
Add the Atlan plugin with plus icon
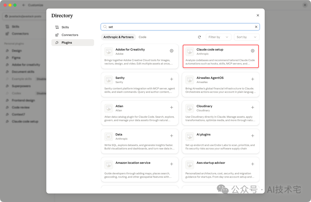point(172,107)
